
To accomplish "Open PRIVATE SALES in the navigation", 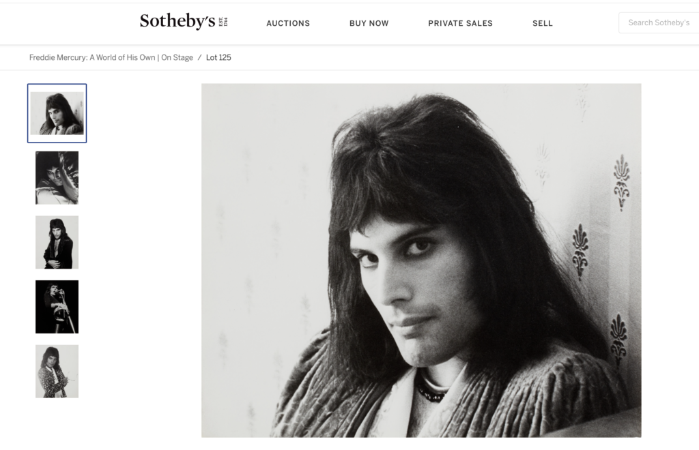I will coord(461,23).
